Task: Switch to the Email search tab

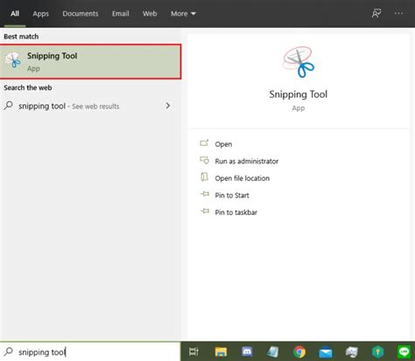Action: [121, 14]
